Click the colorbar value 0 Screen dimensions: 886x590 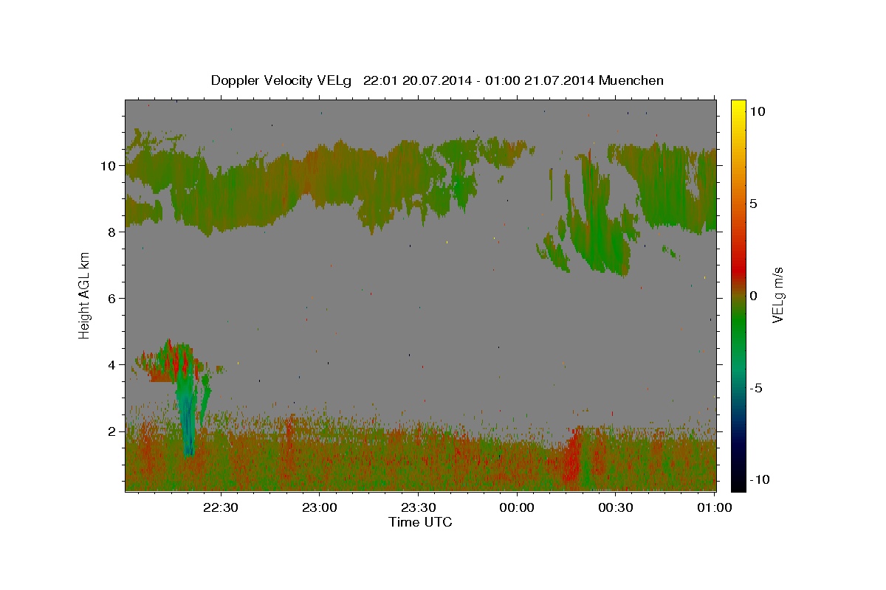tap(753, 296)
